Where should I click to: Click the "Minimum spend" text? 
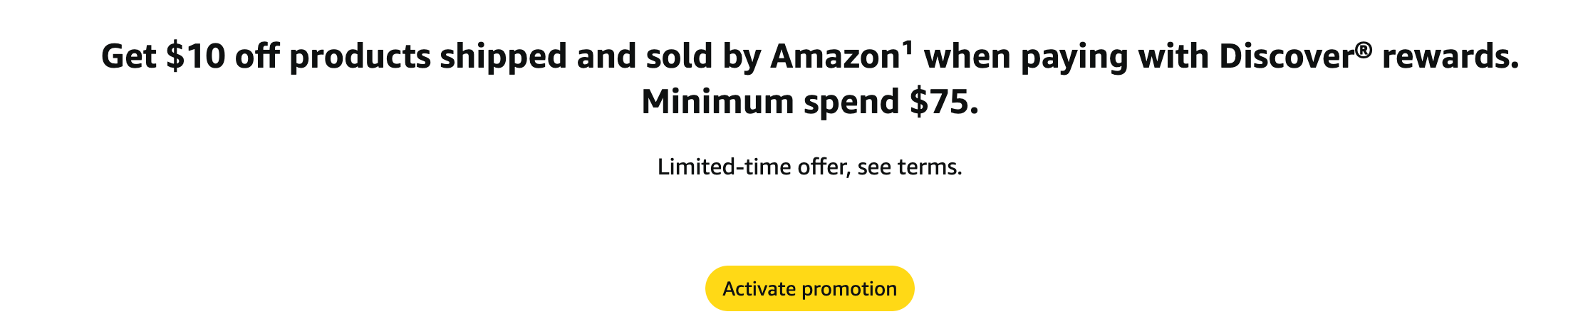click(x=770, y=102)
